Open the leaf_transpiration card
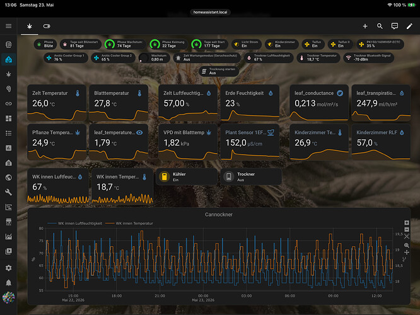The height and width of the screenshot is (315, 420). coord(381,103)
